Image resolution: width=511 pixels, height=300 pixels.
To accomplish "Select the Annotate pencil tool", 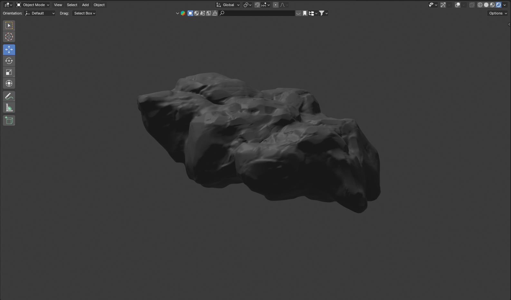I will (x=9, y=96).
